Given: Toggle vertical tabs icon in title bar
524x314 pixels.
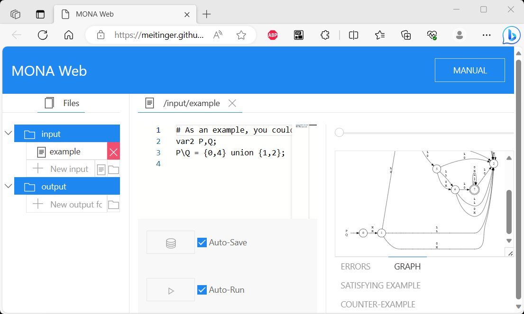Looking at the screenshot, I should tap(40, 14).
